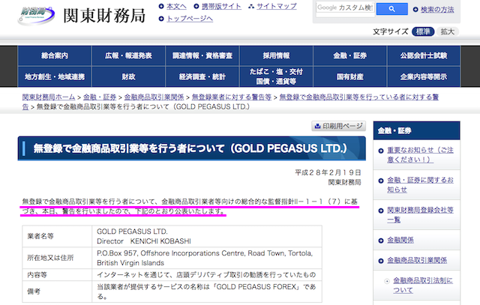This screenshot has width=480, height=305.
Task: Click the 文字サイズ label
Action: coord(391,31)
